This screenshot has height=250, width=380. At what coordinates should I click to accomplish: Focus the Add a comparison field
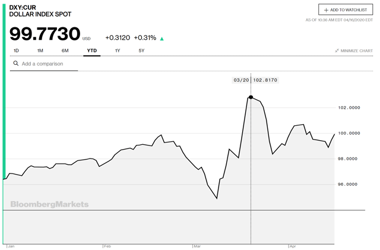[47, 64]
